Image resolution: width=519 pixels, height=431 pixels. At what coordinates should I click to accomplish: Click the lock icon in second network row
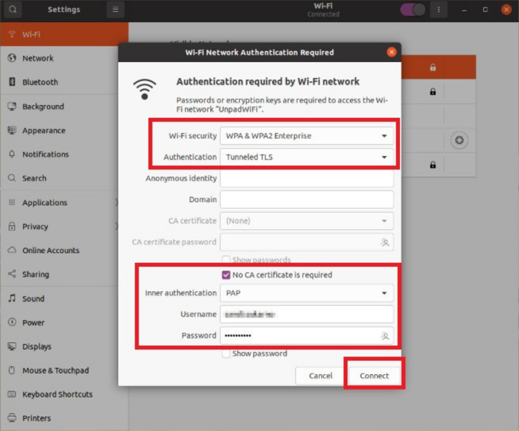point(433,92)
